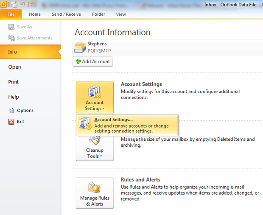Click the Rules and Alerts heading text
The image size is (263, 215).
click(140, 180)
